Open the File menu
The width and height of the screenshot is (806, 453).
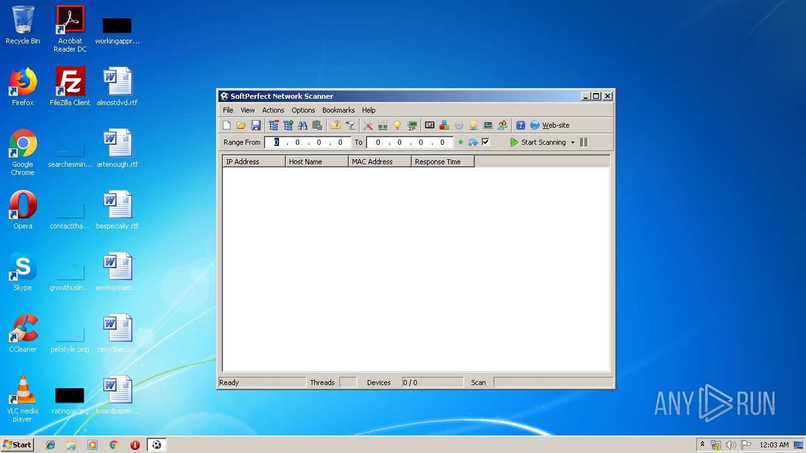coord(228,110)
